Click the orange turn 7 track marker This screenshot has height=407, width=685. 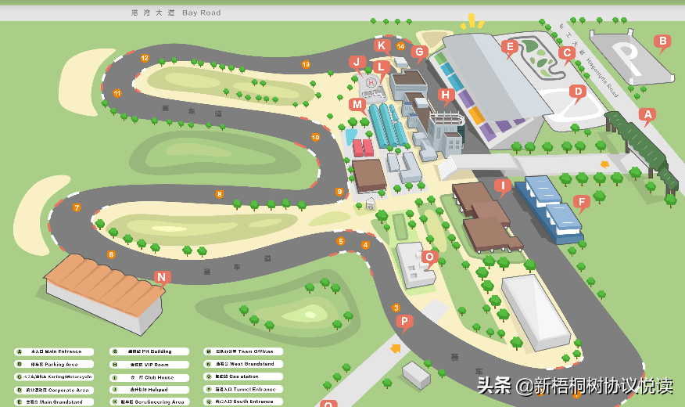(x=77, y=207)
